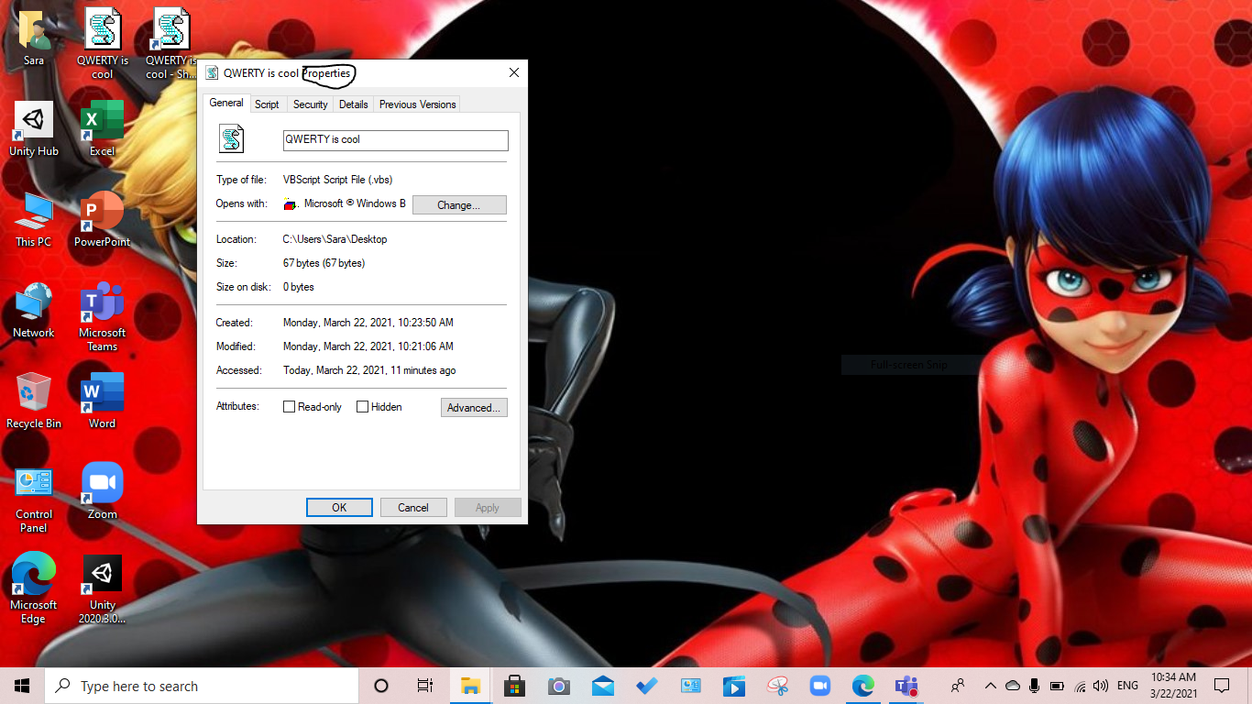The height and width of the screenshot is (704, 1252).
Task: Open Zoom from the taskbar
Action: click(x=819, y=686)
